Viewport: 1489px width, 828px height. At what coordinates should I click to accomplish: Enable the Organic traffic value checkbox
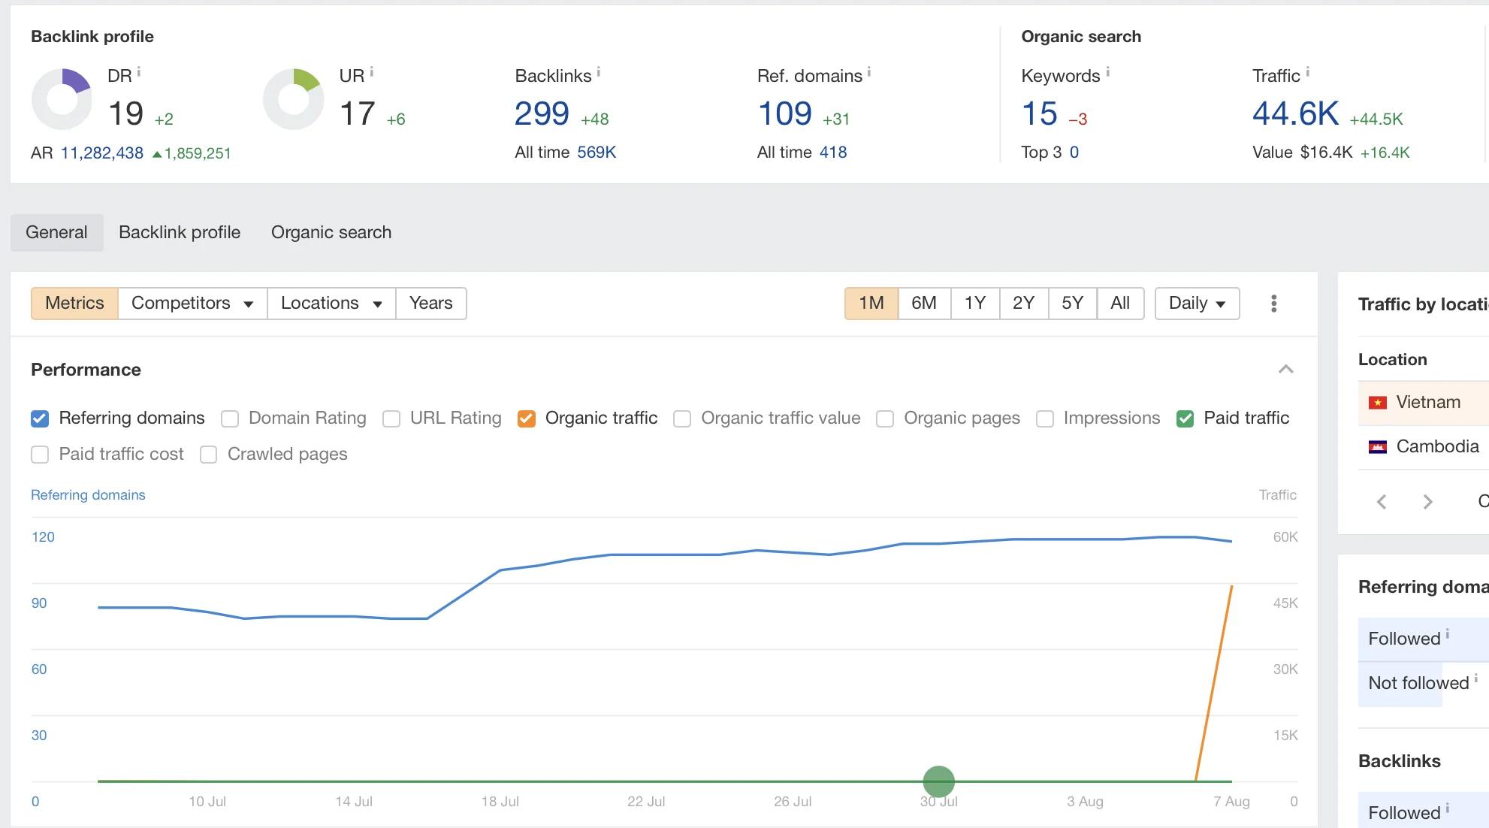click(682, 419)
